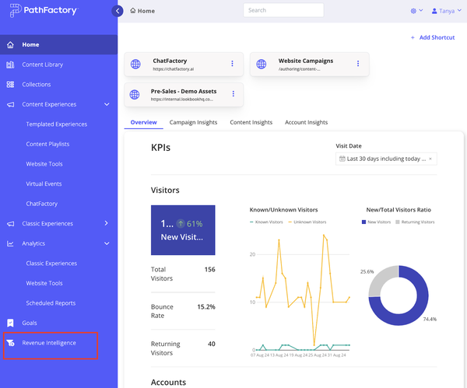
Task: Open the Website Campaigns shortcut card
Action: point(310,65)
